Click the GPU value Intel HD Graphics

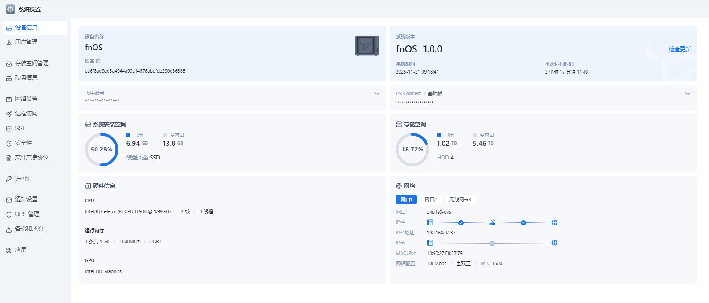103,271
